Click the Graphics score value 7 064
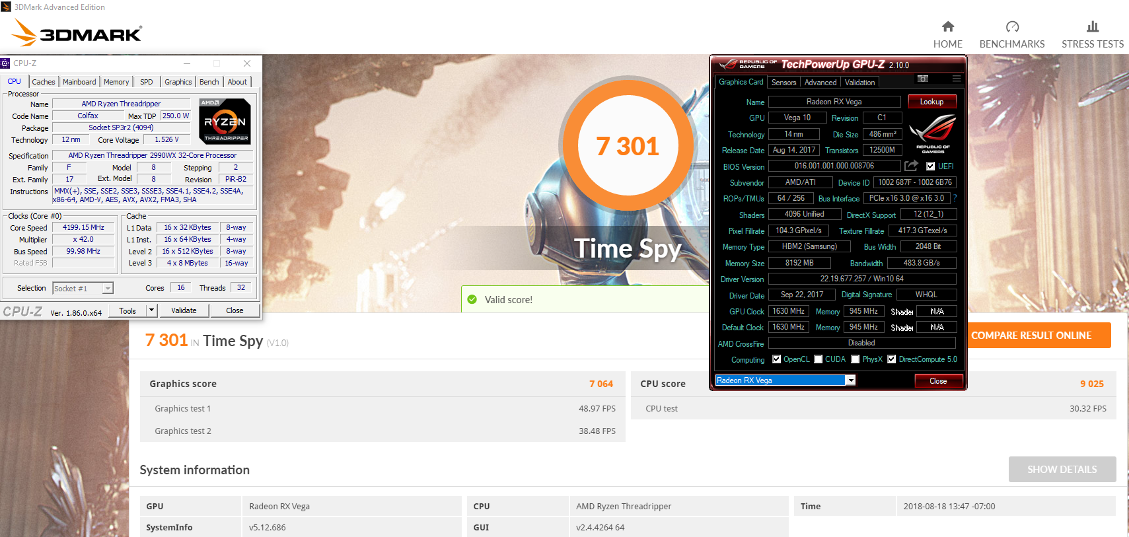This screenshot has width=1129, height=537. pyautogui.click(x=601, y=384)
